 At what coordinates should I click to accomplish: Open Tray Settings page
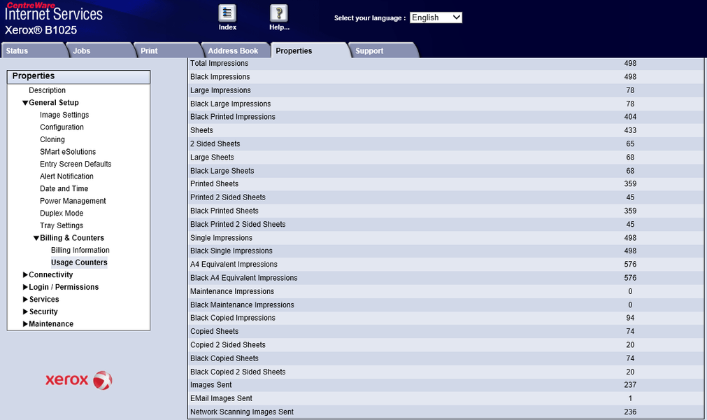(x=62, y=225)
